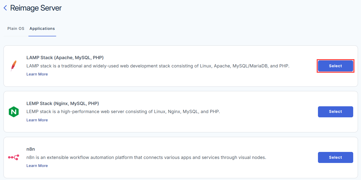Click the green Nginx logo
This screenshot has width=361, height=180.
(14, 112)
